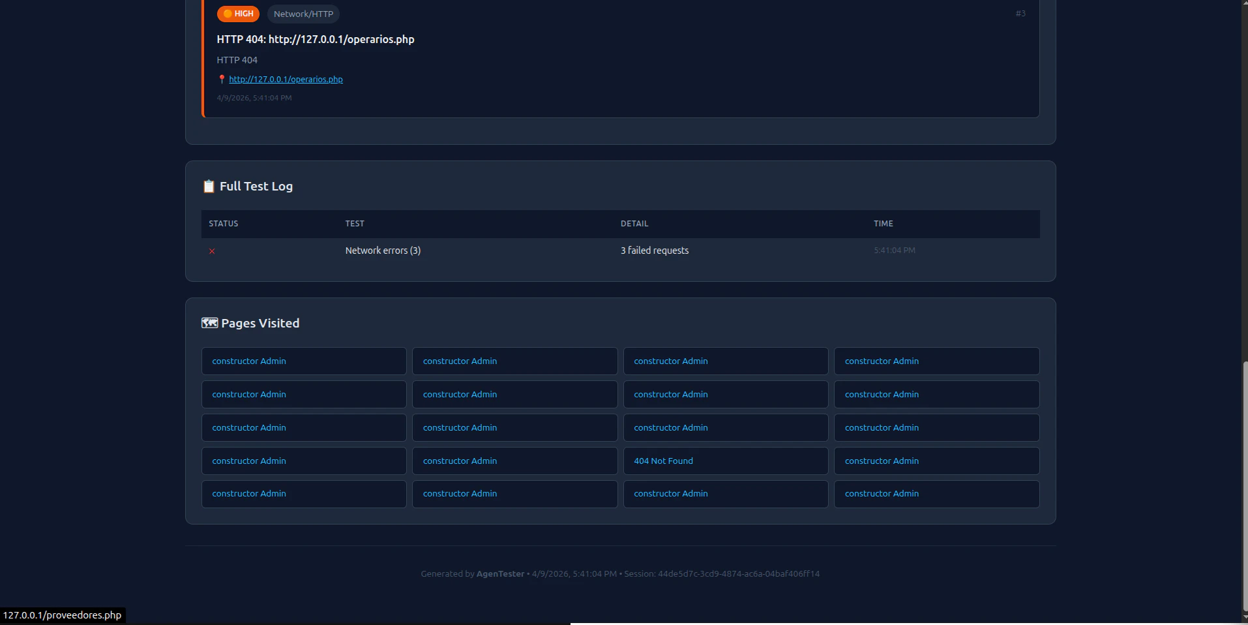Click AgenTester in the footer
Screen dimensions: 1248x625
coord(499,574)
